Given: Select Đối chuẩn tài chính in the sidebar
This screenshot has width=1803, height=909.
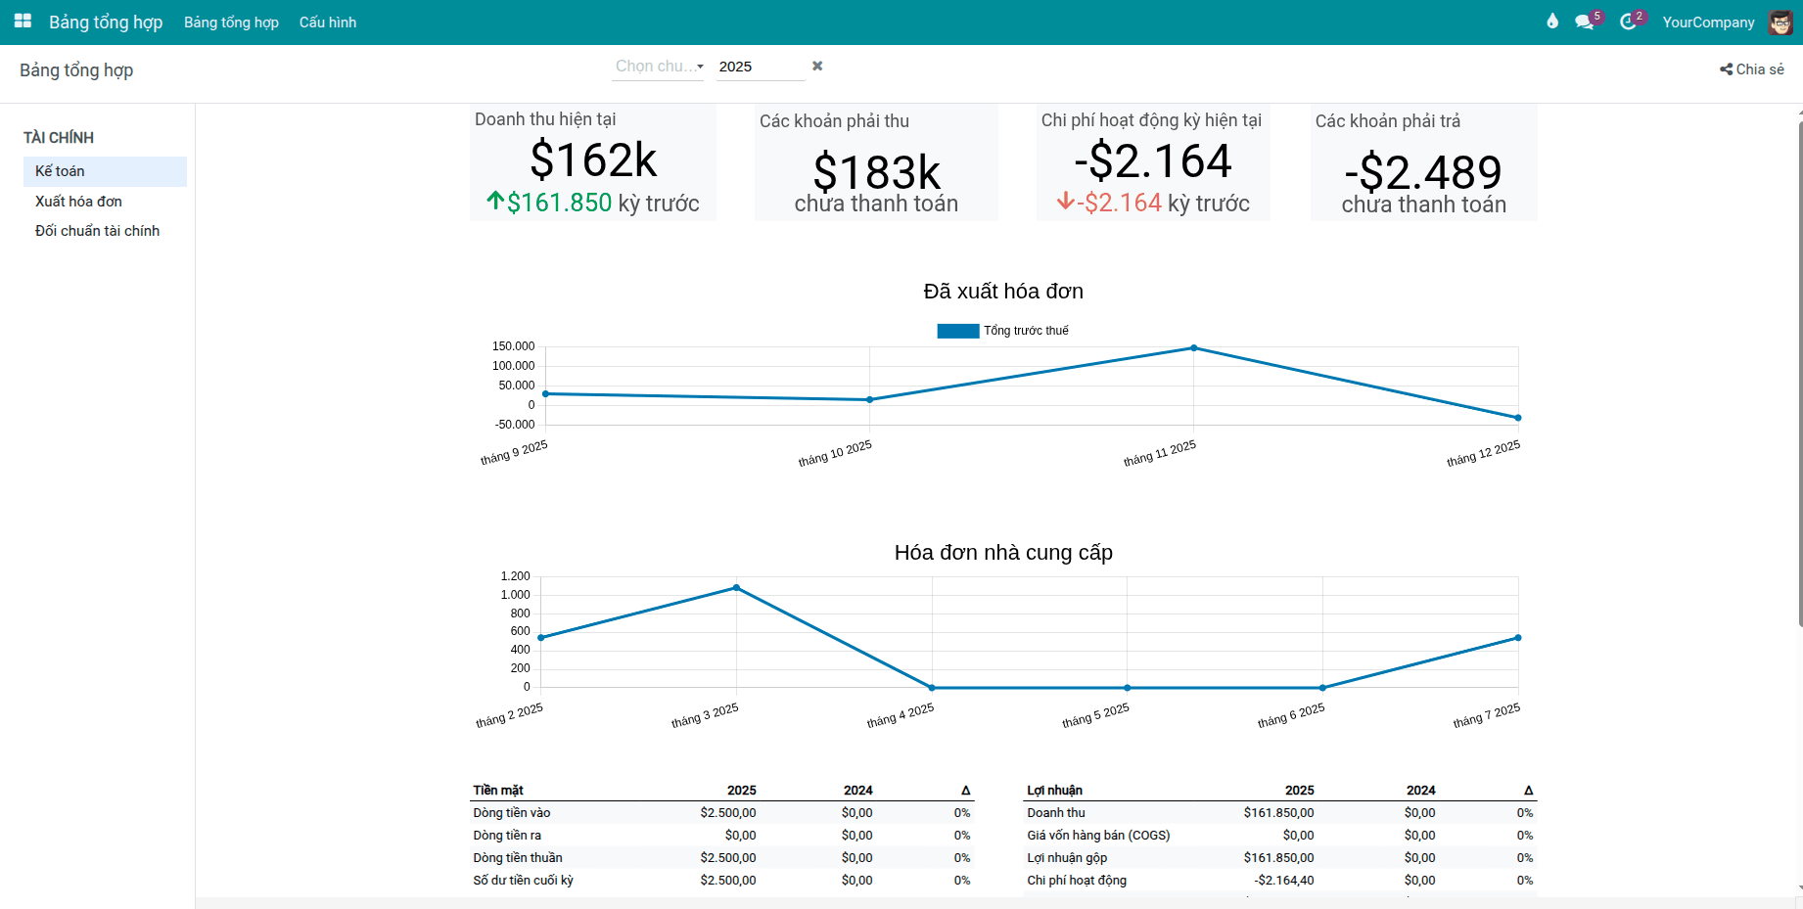Looking at the screenshot, I should tap(97, 231).
